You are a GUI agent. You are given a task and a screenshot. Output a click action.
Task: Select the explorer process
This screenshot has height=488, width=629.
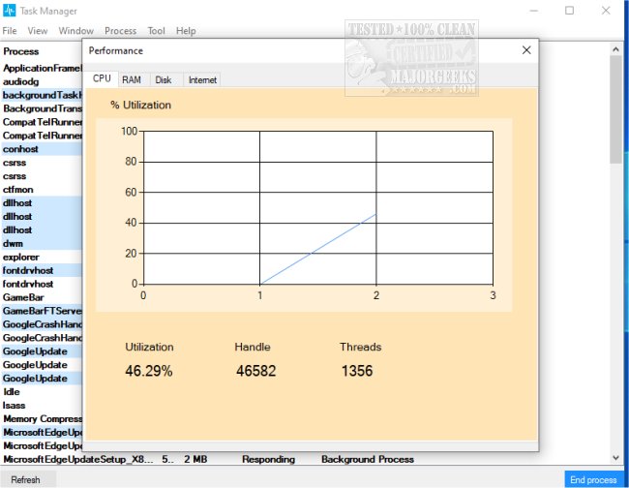click(x=42, y=257)
